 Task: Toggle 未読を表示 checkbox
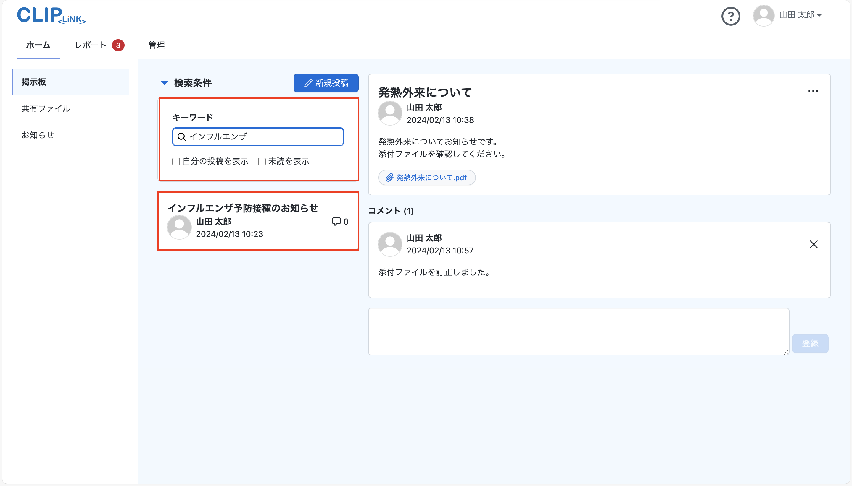(262, 162)
